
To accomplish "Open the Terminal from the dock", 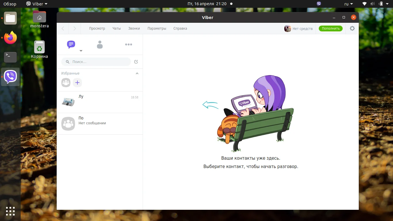I will (x=10, y=57).
